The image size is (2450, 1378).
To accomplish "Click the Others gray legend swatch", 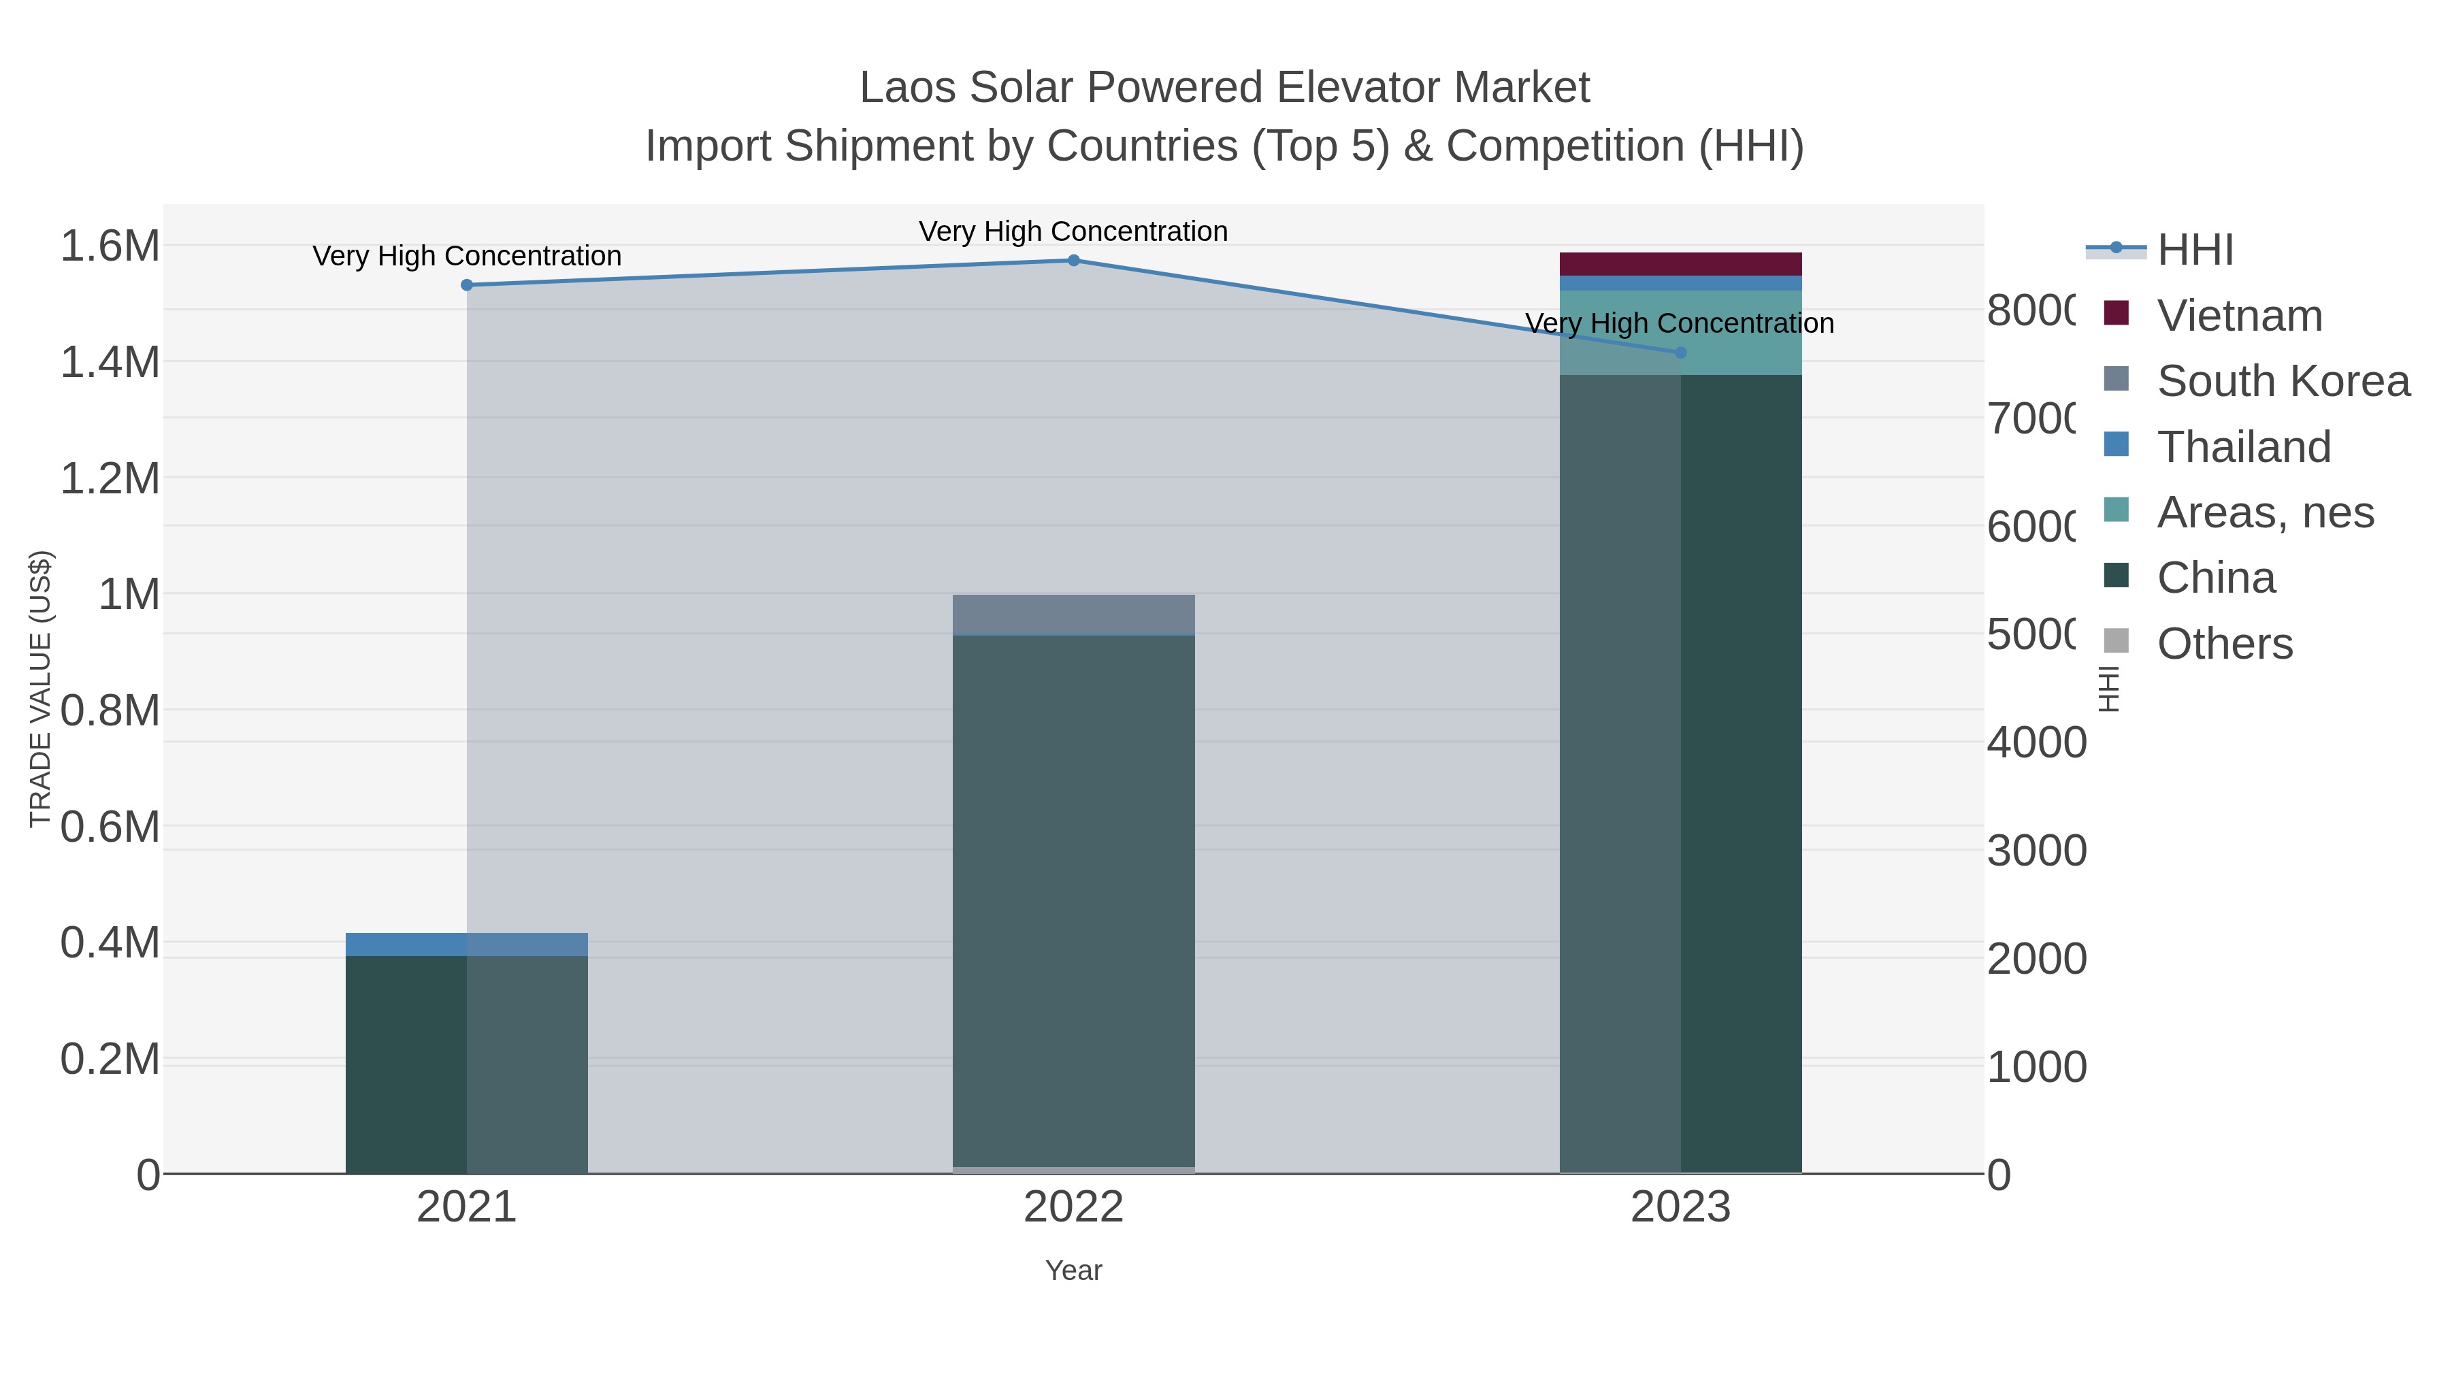I will coord(2116,641).
